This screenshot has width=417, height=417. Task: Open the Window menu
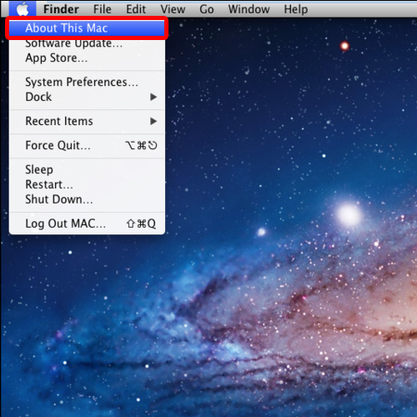pos(249,9)
